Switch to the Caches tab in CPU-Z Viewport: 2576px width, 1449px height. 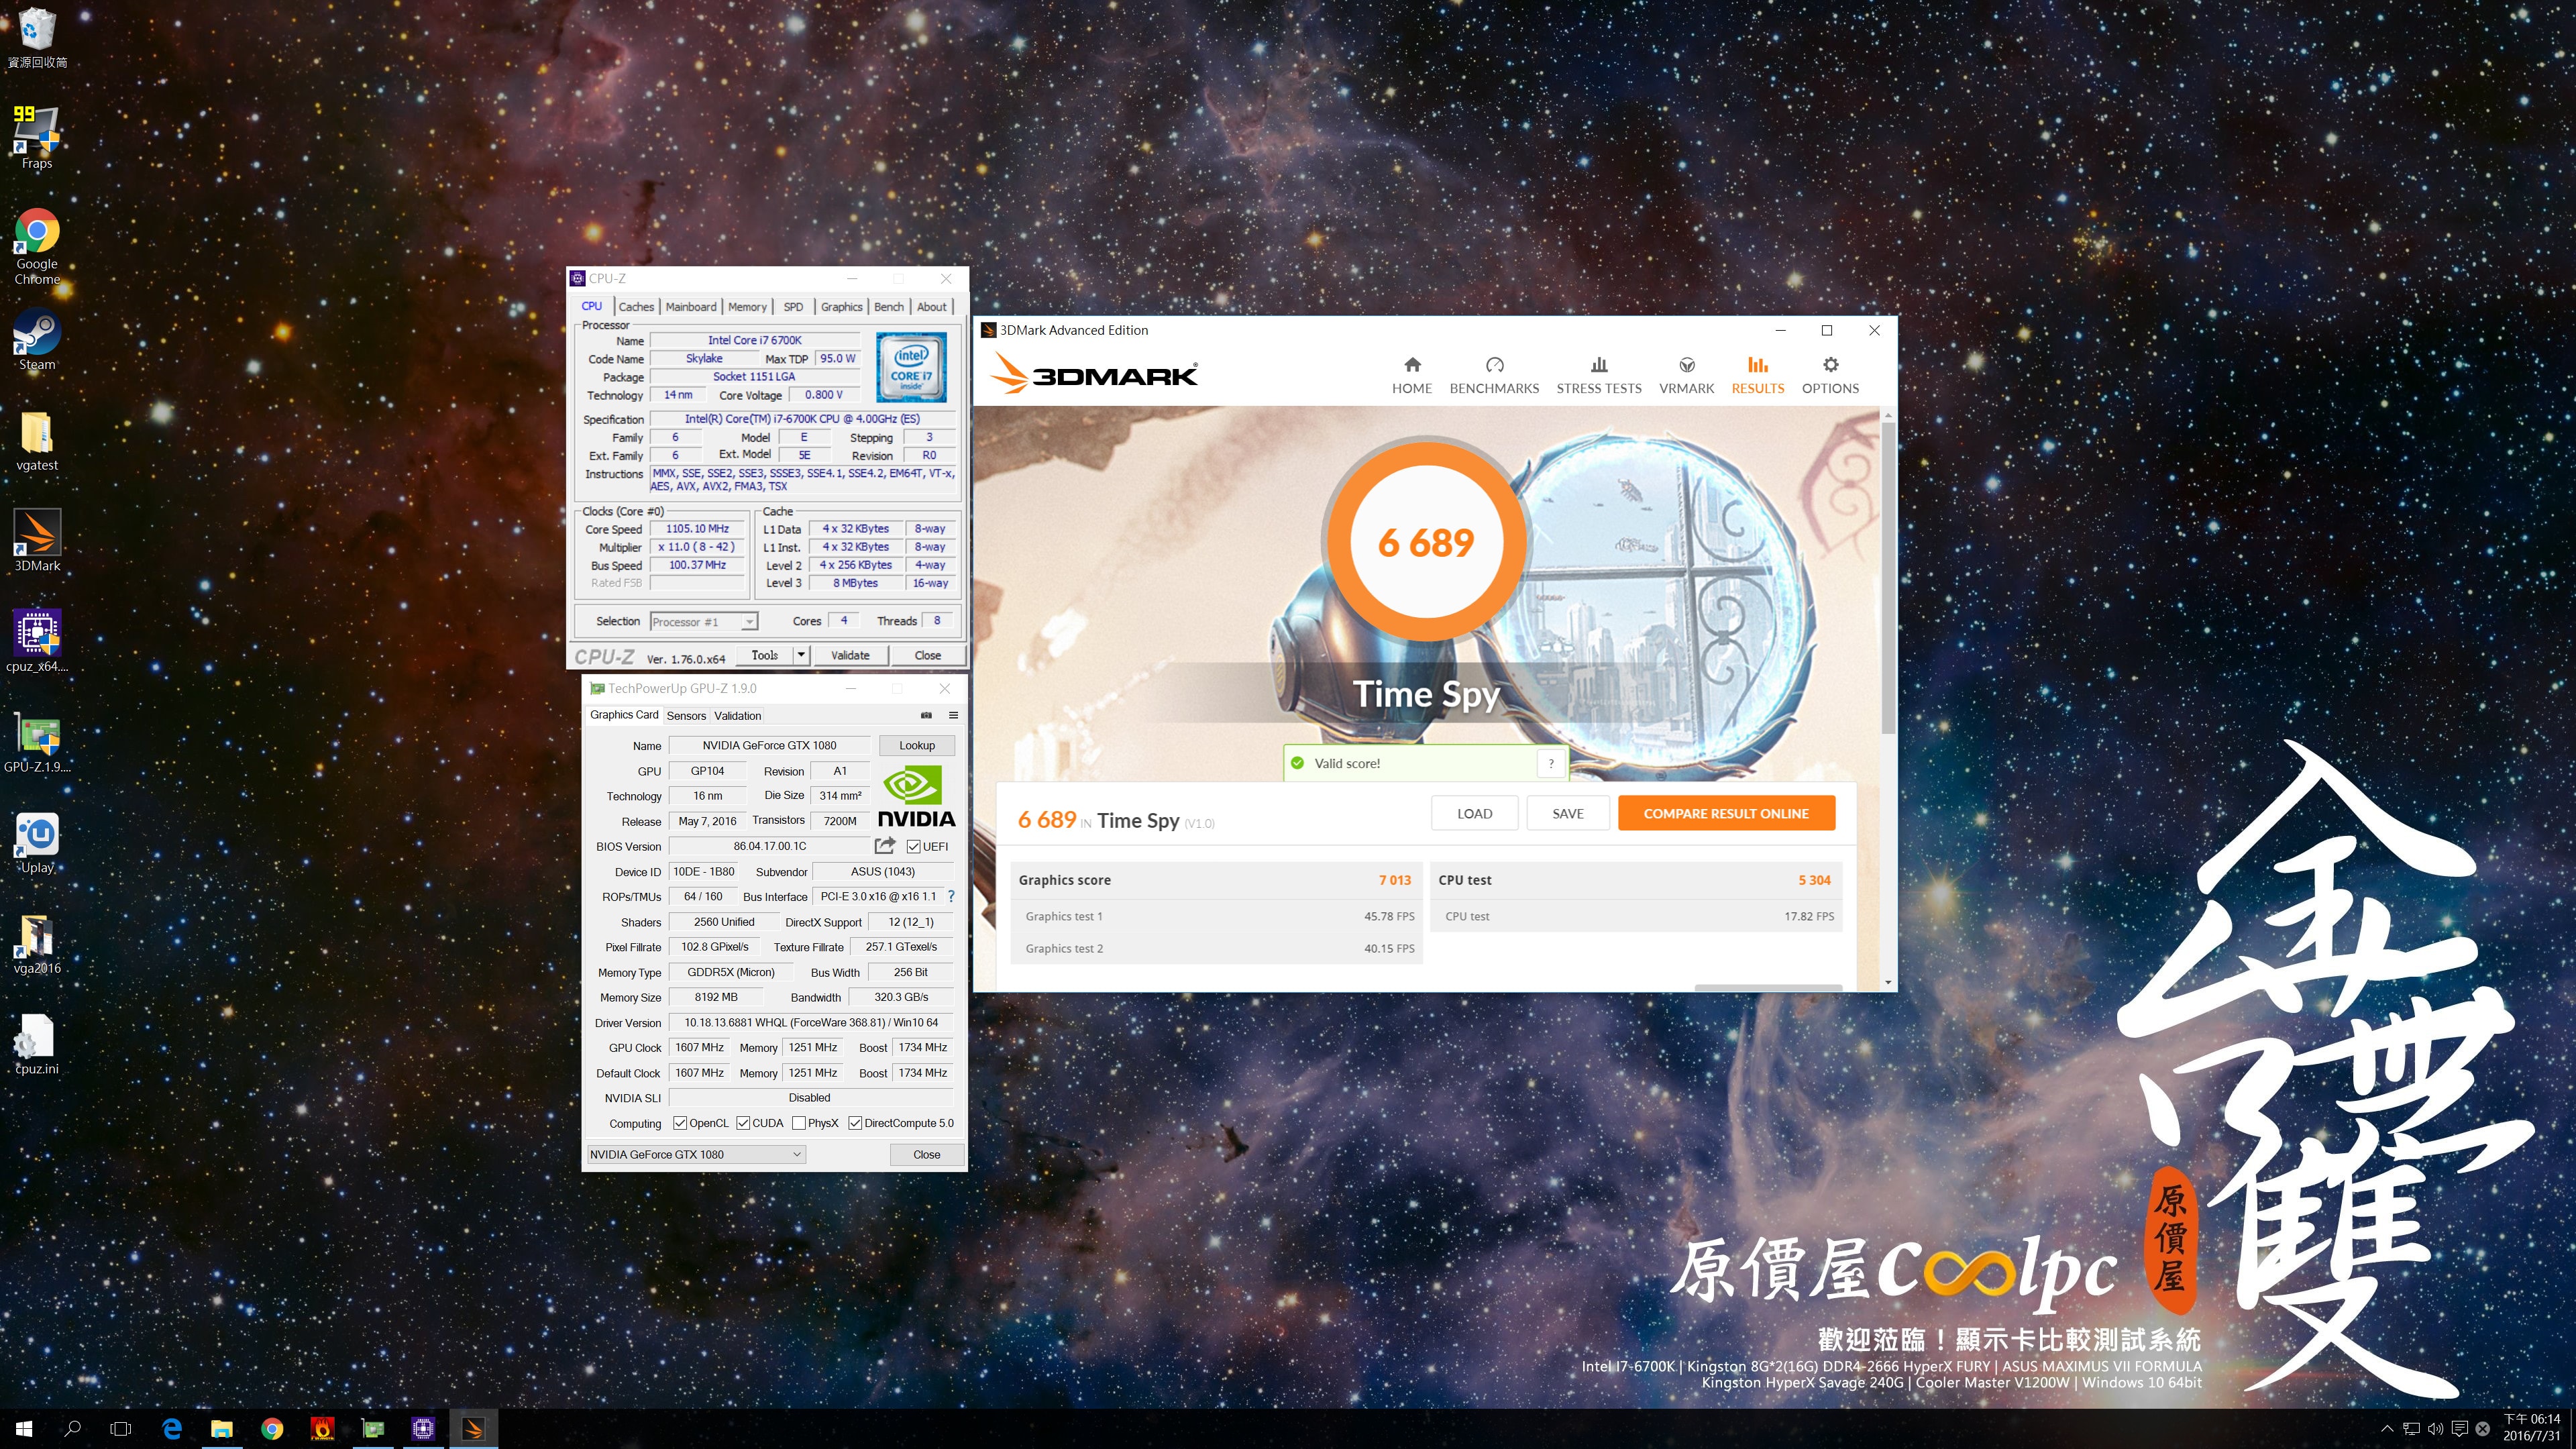coord(636,307)
